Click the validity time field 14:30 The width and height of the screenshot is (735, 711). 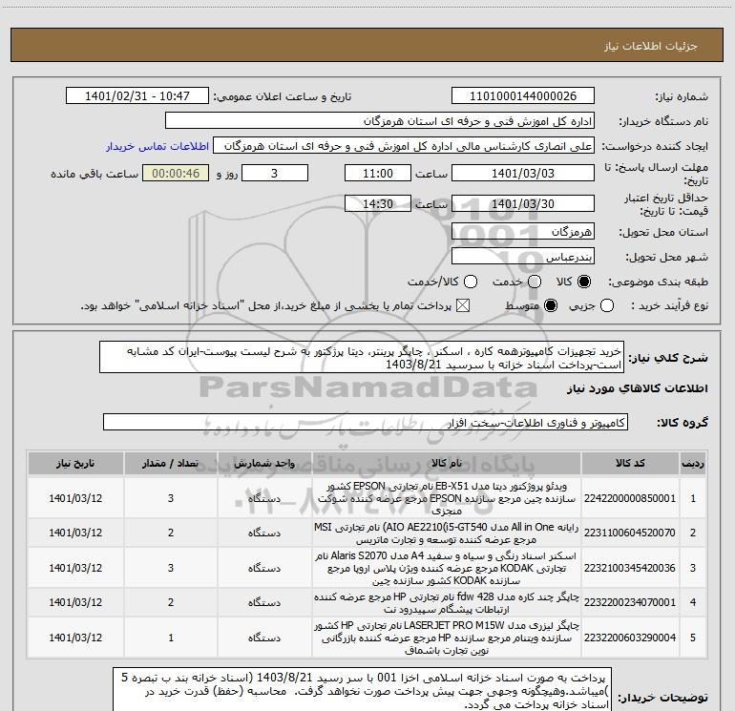tap(378, 204)
